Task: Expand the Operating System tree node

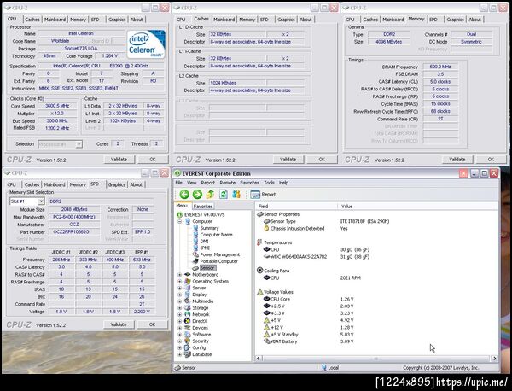Action: coord(179,281)
